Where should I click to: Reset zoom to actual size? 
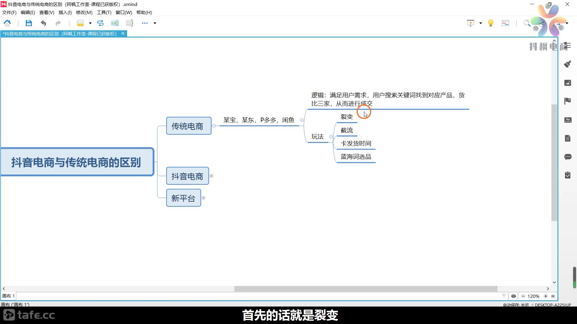553,296
